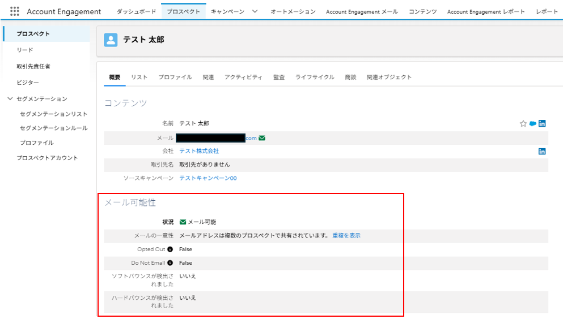
Task: Switch to the 商談 tab
Action: tap(350, 77)
